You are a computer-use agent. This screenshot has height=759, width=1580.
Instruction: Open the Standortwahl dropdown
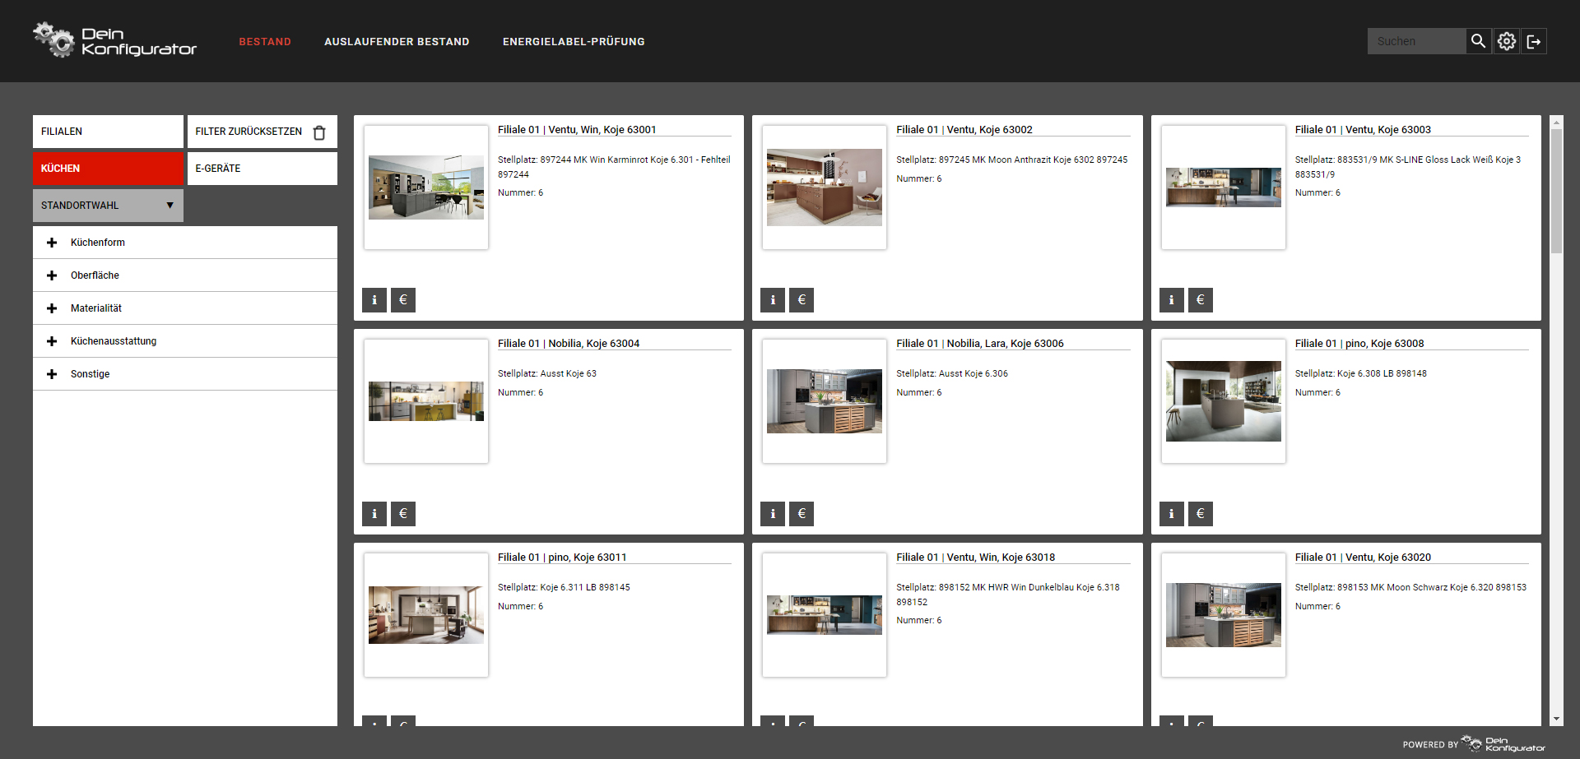pyautogui.click(x=108, y=206)
